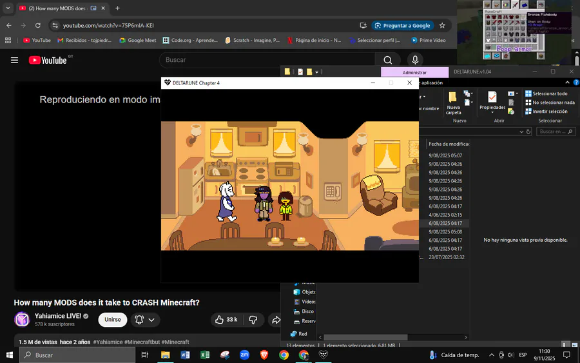
Task: Expand the Explorer address bar history dropdown
Action: point(521,132)
